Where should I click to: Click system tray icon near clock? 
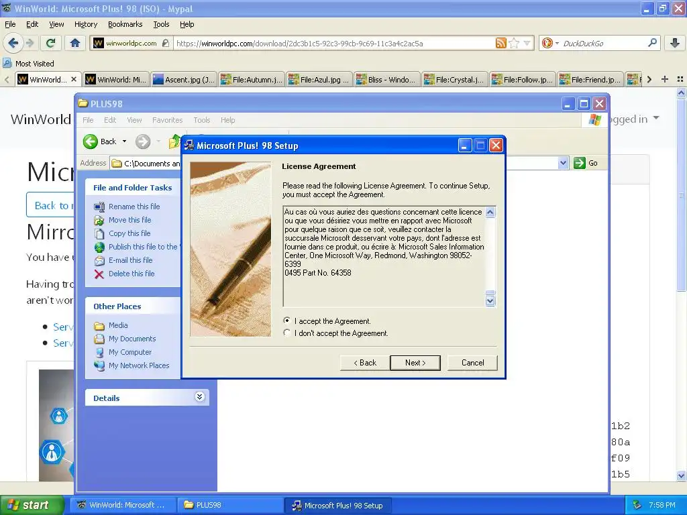click(637, 505)
